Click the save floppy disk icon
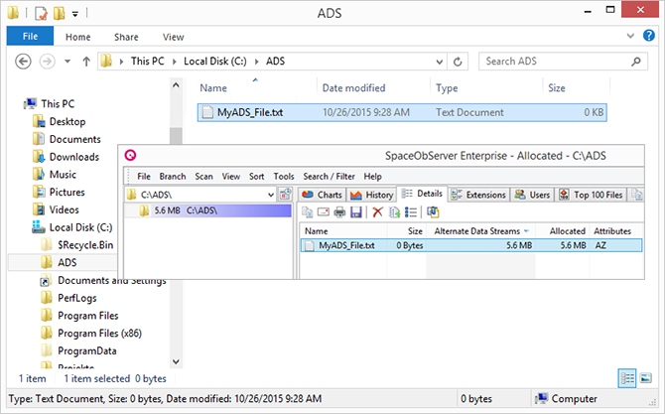Screen dimensions: 665x414 point(356,211)
